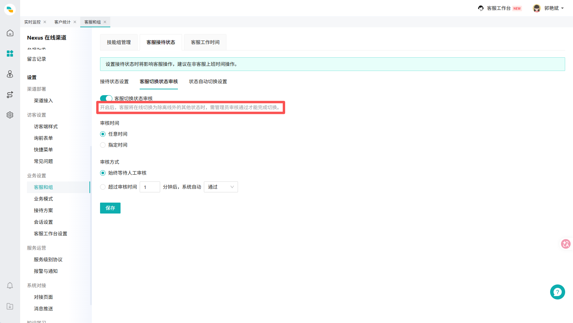Screen dimensions: 573x323
Task: Click the app logo at top left
Action: (10, 10)
